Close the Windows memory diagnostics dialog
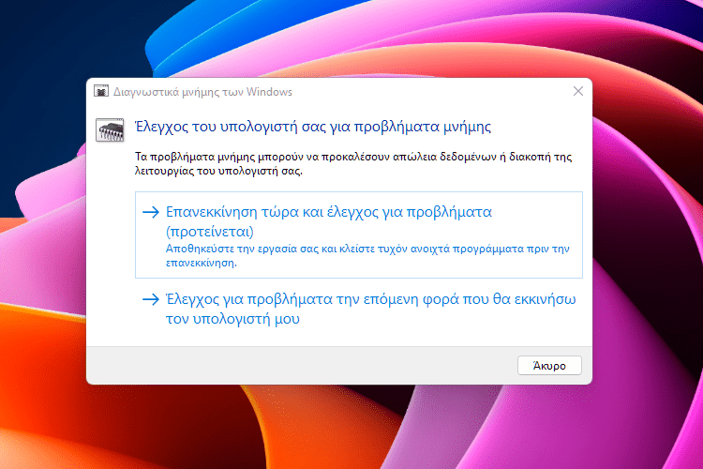Viewport: 703px width, 469px height. tap(578, 92)
